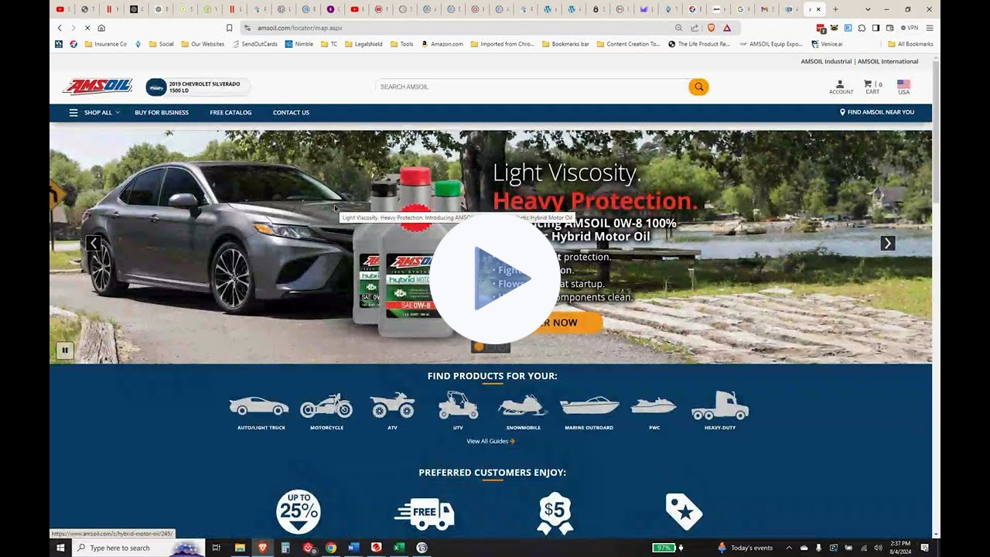Select the active carousel dot indicator
This screenshot has height=557, width=990.
[478, 346]
